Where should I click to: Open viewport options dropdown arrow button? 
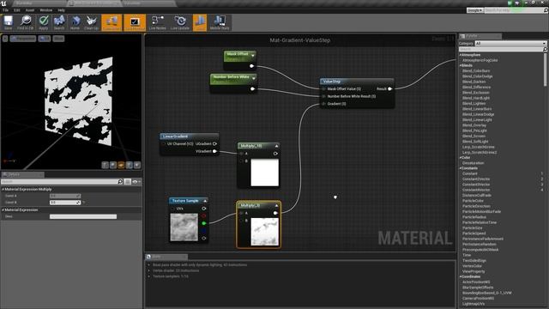point(5,39)
